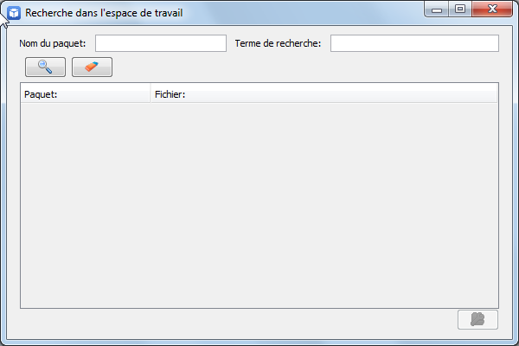The height and width of the screenshot is (346, 519).
Task: Click the blue package icon in title bar
Action: [x=14, y=13]
